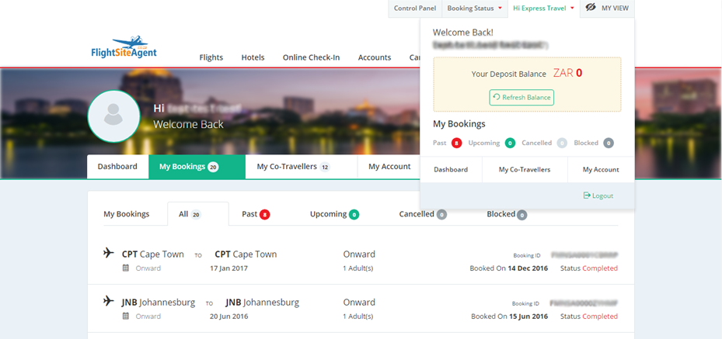Screen dimensions: 722x339
Task: Click the refresh icon in Refresh Balance
Action: [497, 97]
